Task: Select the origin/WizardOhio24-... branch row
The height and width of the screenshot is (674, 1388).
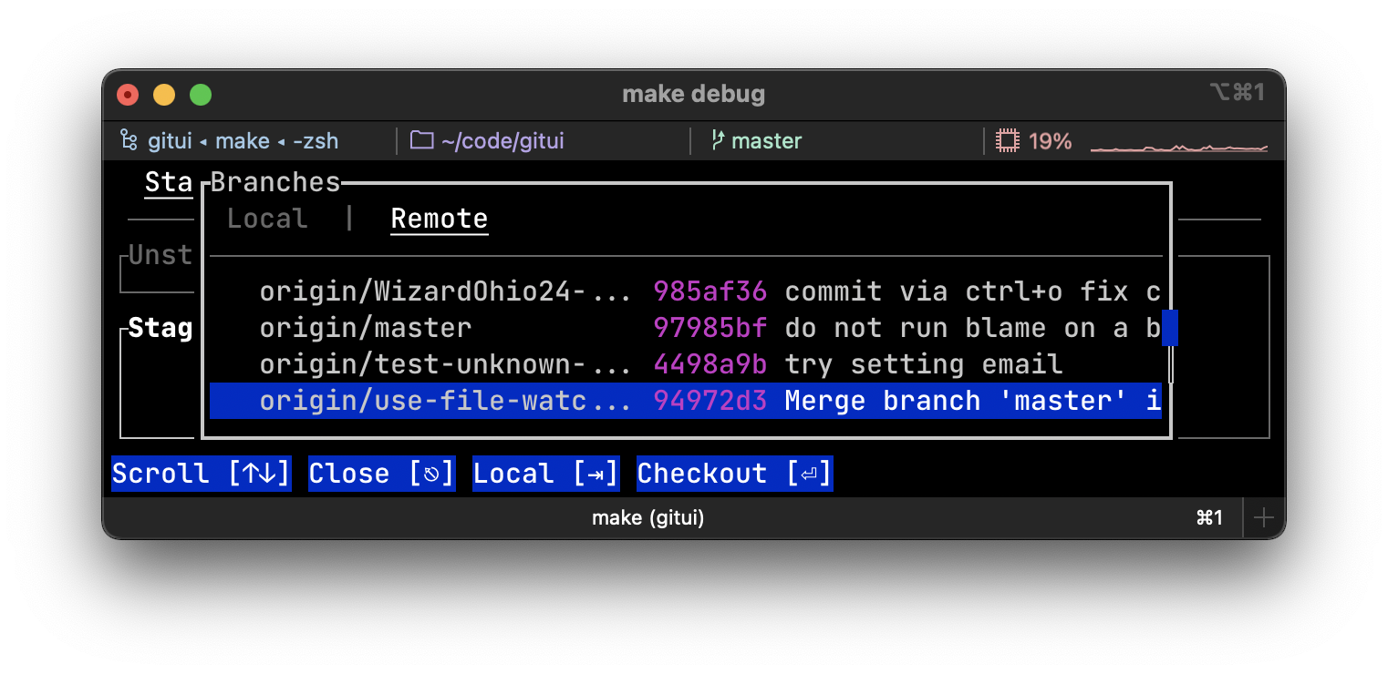Action: [686, 291]
